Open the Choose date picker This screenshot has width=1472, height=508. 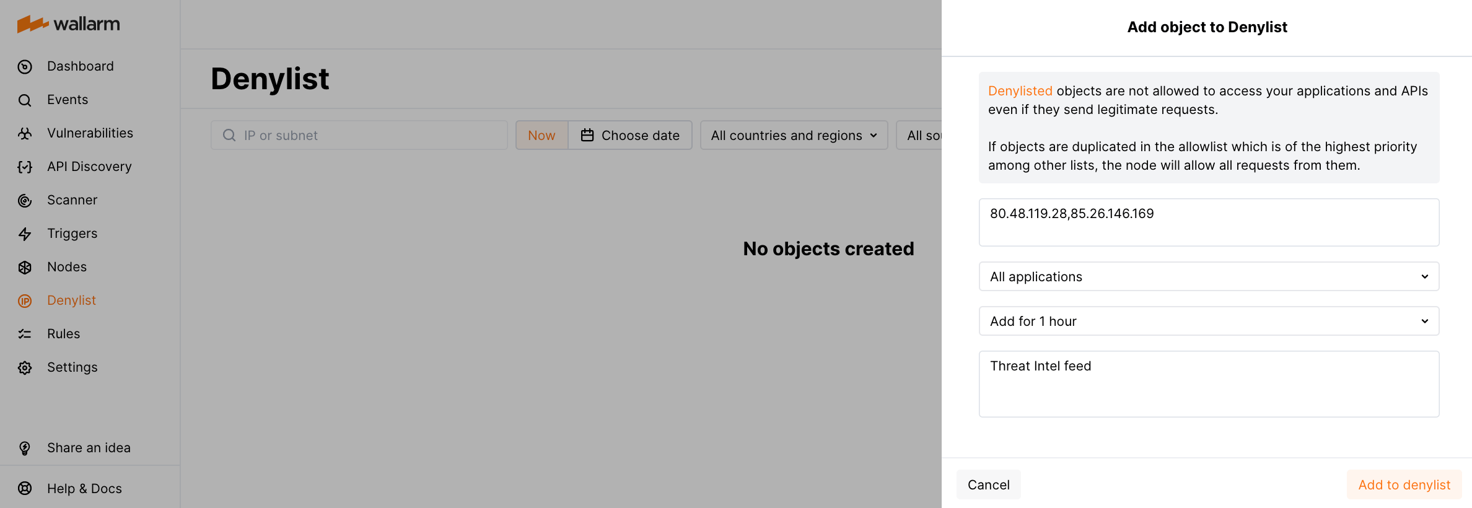[x=630, y=135]
